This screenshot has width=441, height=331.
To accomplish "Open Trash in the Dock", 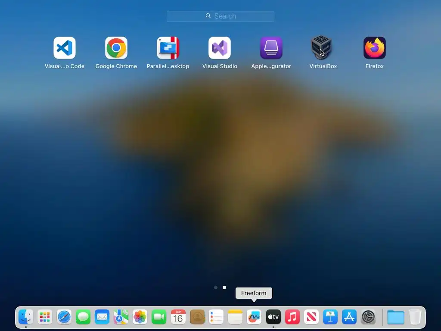I will tap(415, 317).
